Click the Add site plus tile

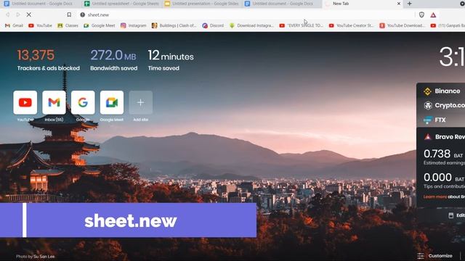(140, 102)
